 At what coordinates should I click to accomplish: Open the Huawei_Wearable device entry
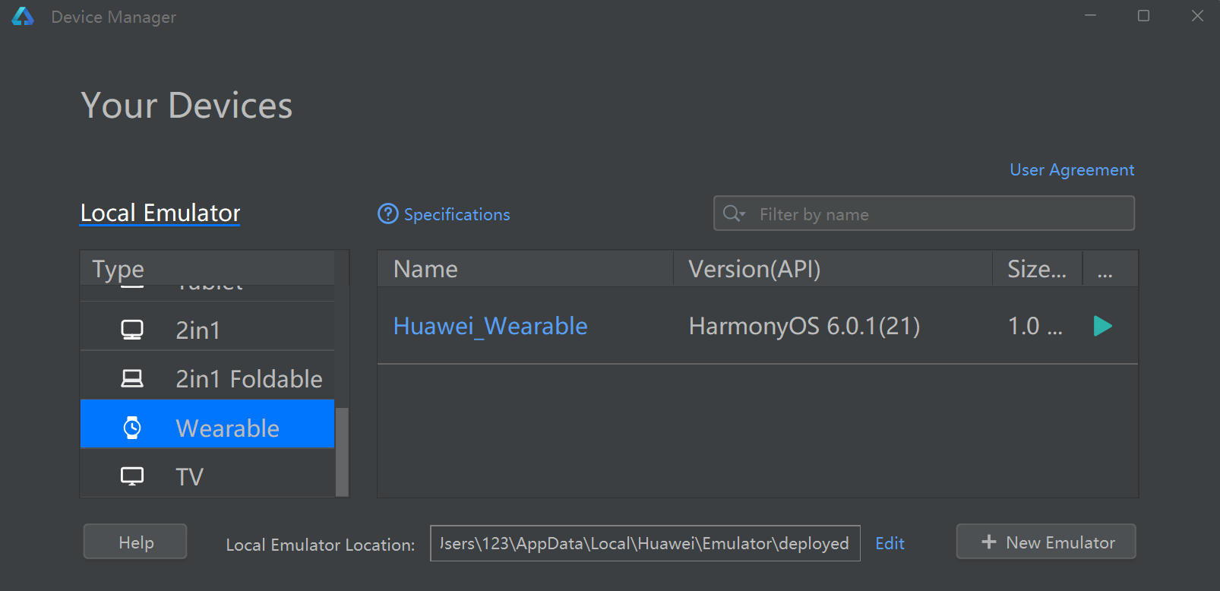point(490,326)
